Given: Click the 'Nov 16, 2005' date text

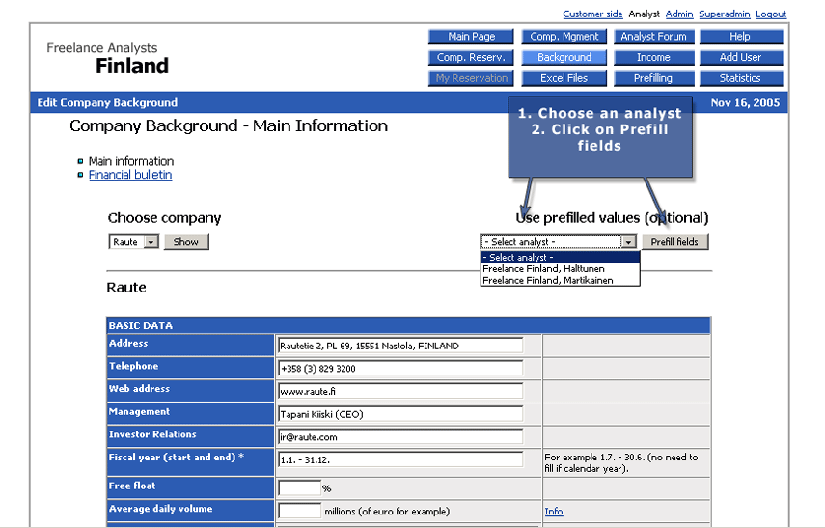Looking at the screenshot, I should click(745, 102).
